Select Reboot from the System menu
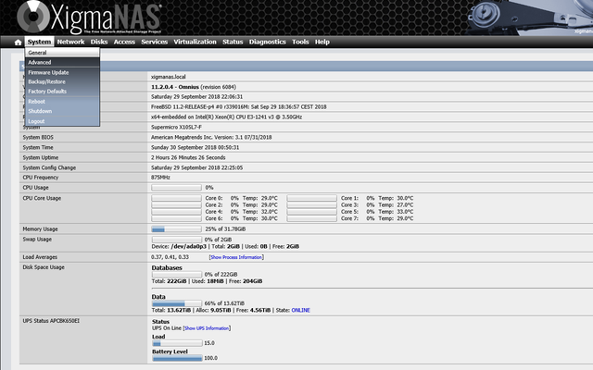Screen dimensions: 593x370 tap(62, 102)
